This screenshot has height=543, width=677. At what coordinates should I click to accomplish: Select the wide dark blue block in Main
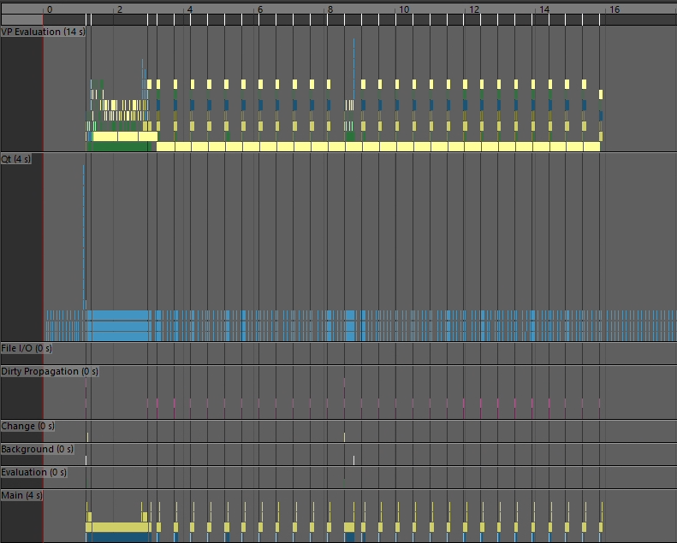point(118,537)
